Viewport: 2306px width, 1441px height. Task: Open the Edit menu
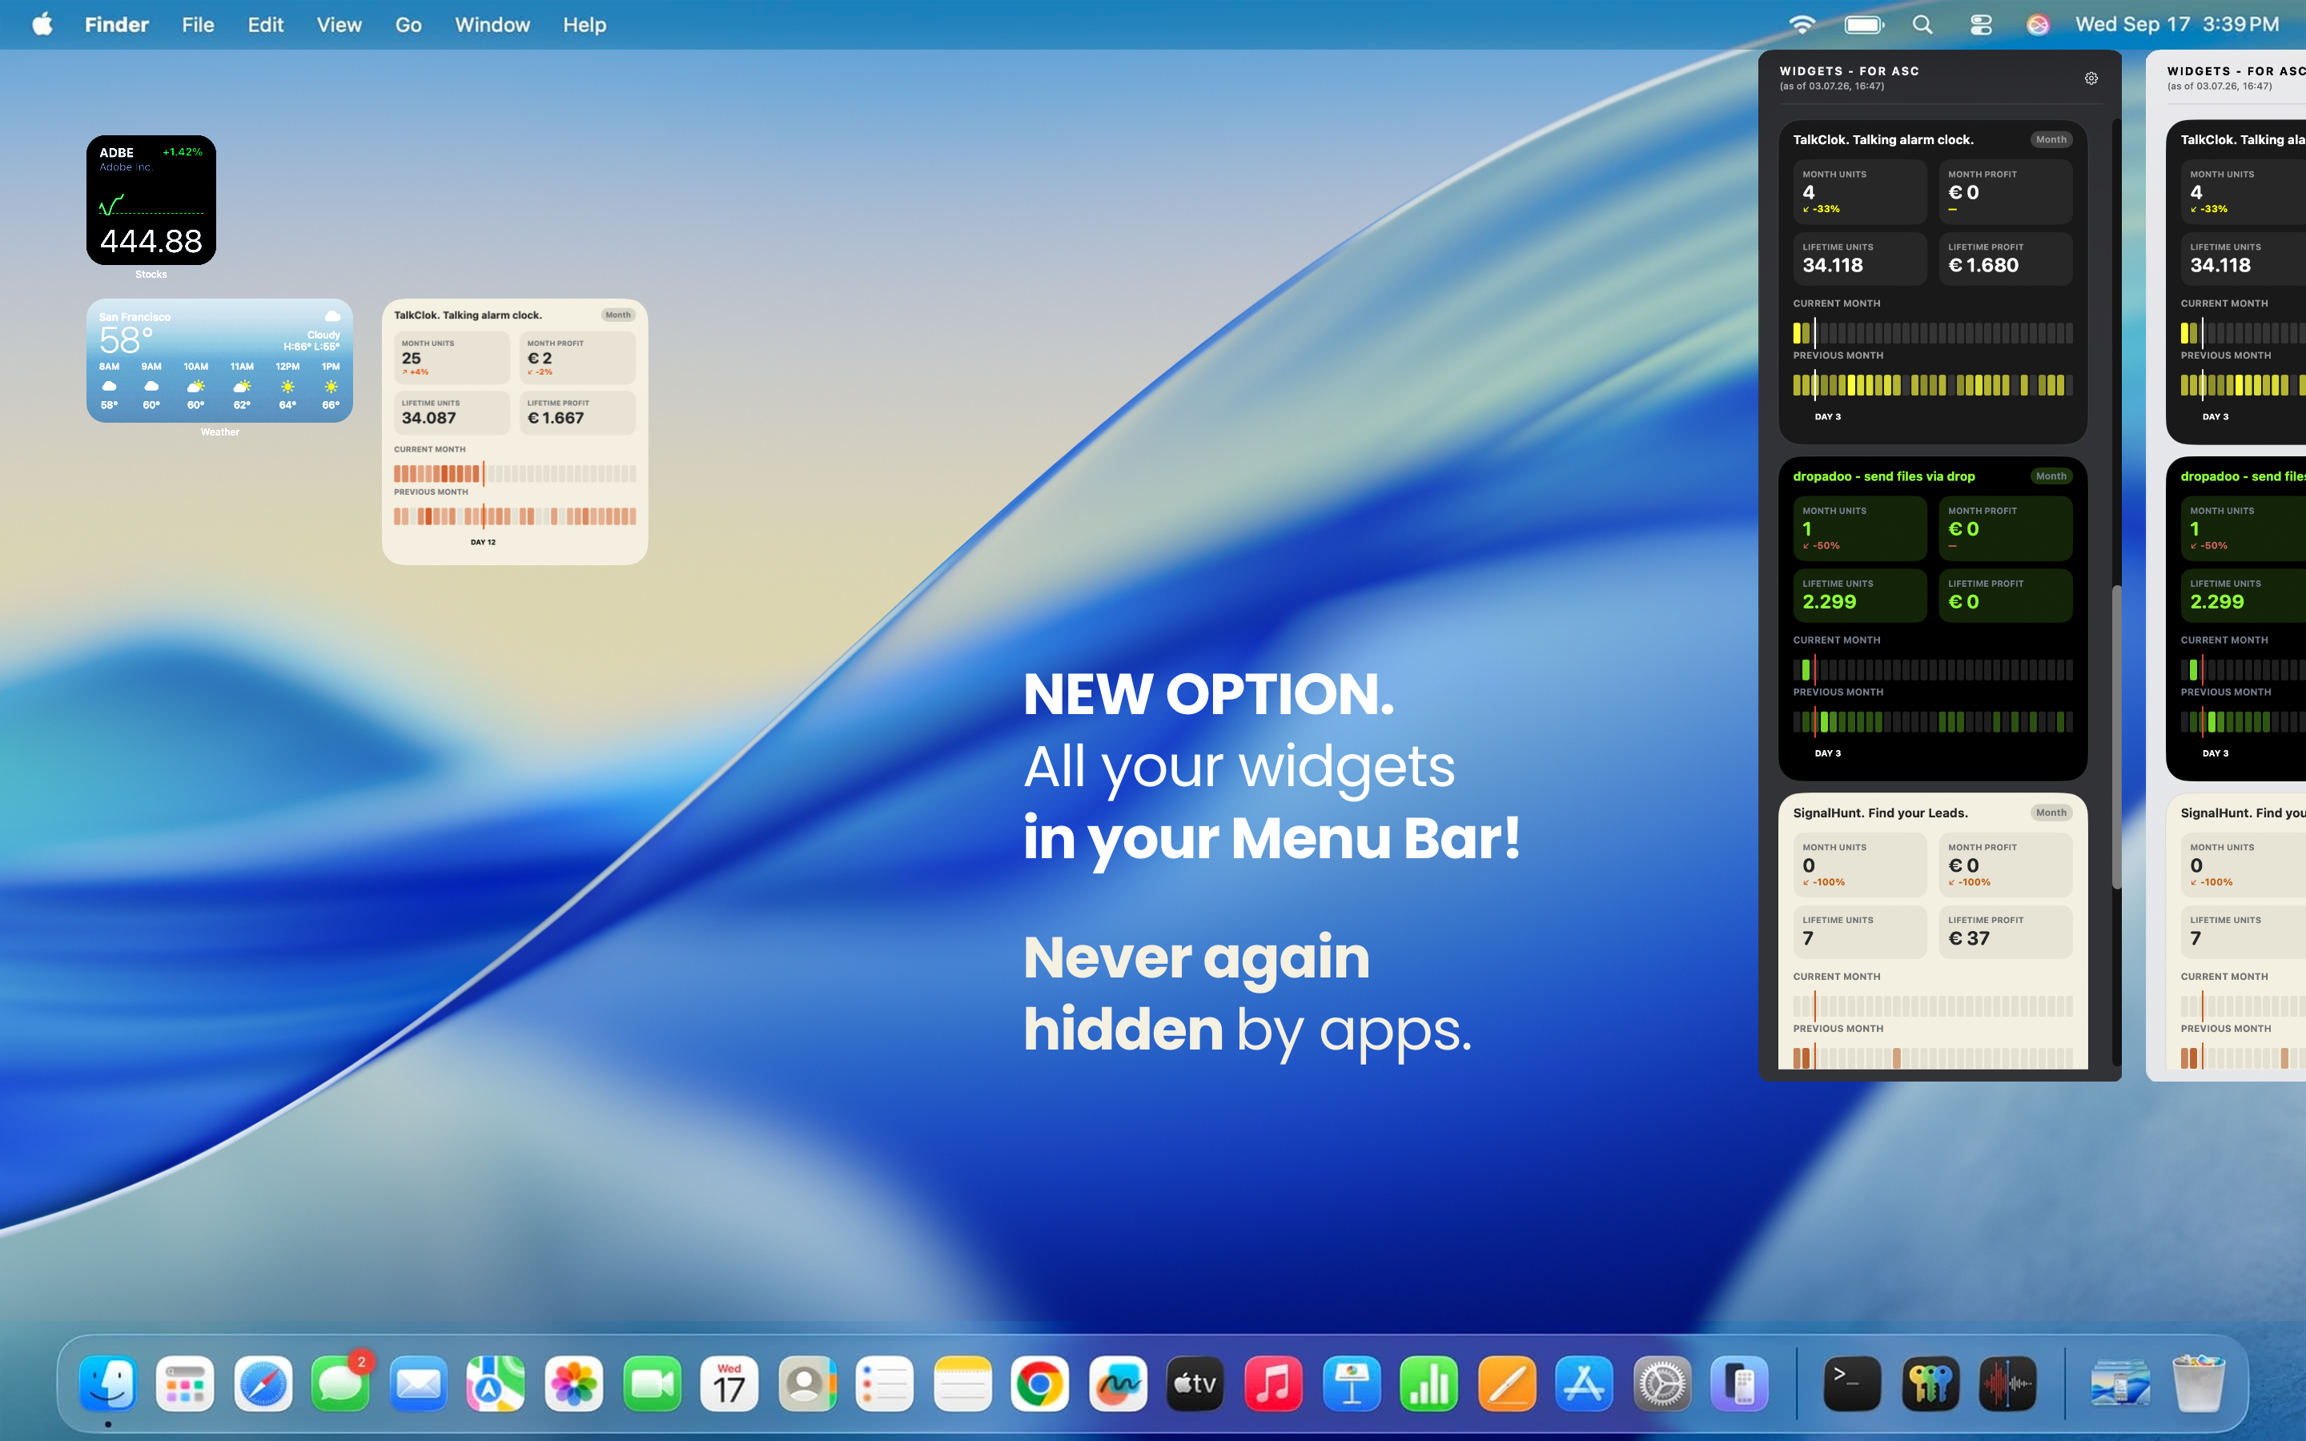click(x=266, y=25)
